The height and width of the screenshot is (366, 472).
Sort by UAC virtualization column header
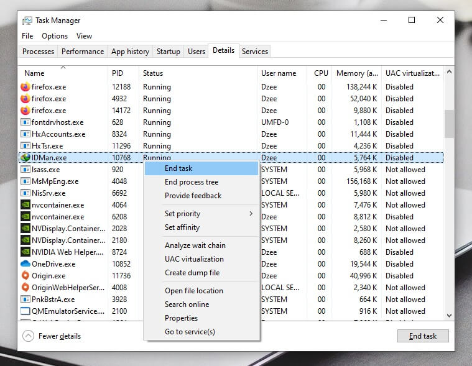412,73
